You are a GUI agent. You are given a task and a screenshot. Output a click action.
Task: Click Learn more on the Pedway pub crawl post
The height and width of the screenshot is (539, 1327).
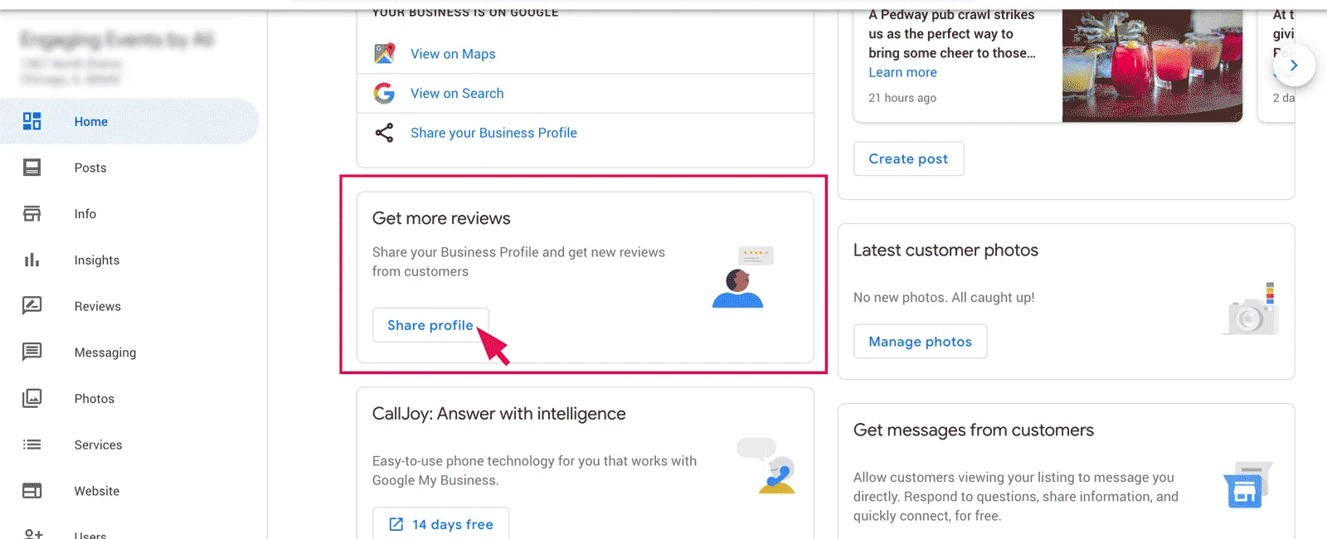(902, 72)
